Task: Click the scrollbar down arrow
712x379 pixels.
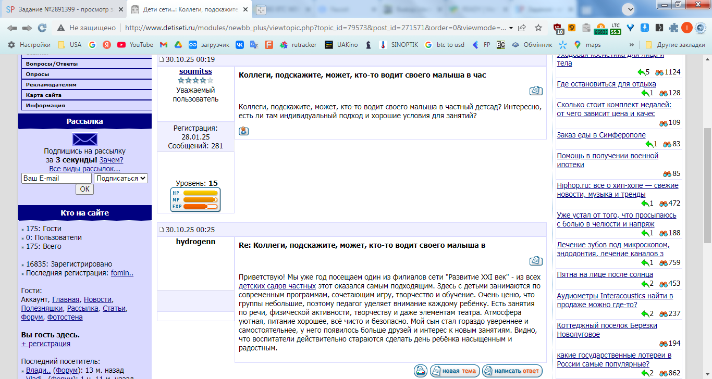Action: coord(707,375)
